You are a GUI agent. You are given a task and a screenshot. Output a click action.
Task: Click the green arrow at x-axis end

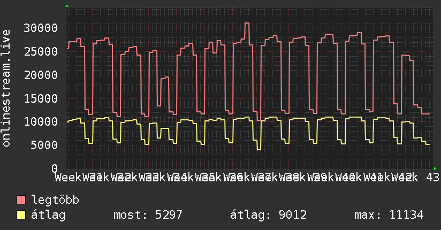(435, 168)
